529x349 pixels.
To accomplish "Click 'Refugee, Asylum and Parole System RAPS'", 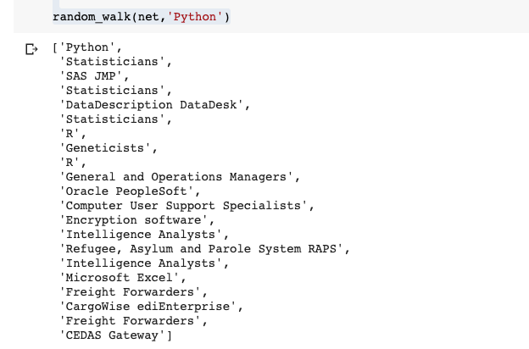I will click(201, 249).
